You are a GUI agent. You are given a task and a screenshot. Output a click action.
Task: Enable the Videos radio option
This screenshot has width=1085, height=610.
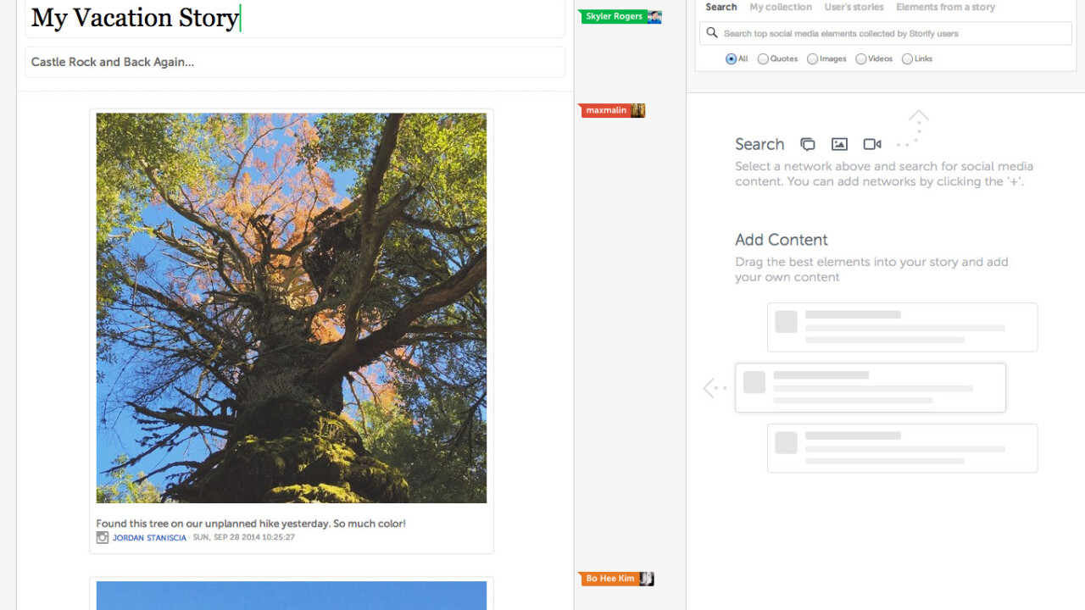tap(861, 59)
